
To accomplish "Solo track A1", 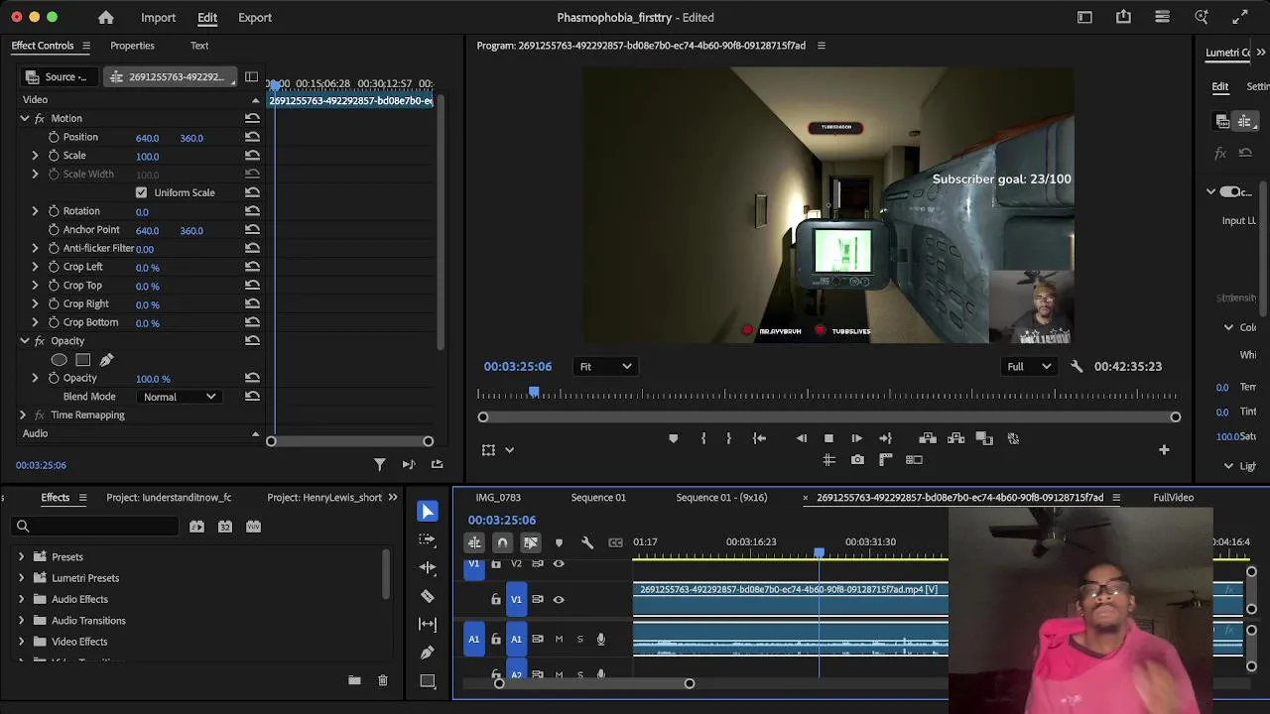I will coord(580,640).
